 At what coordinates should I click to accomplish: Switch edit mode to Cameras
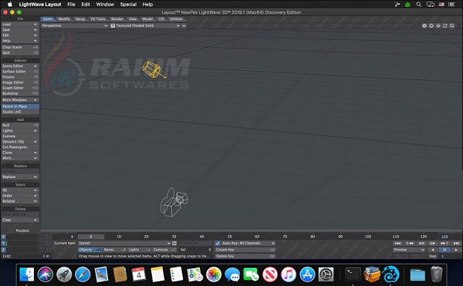click(164, 250)
